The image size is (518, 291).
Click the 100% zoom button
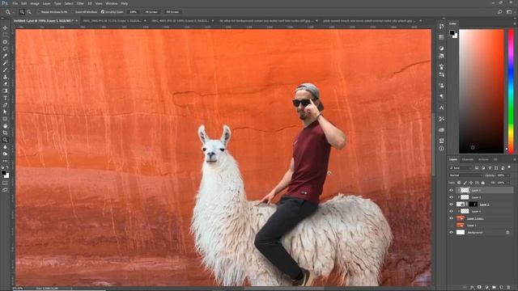coord(133,12)
